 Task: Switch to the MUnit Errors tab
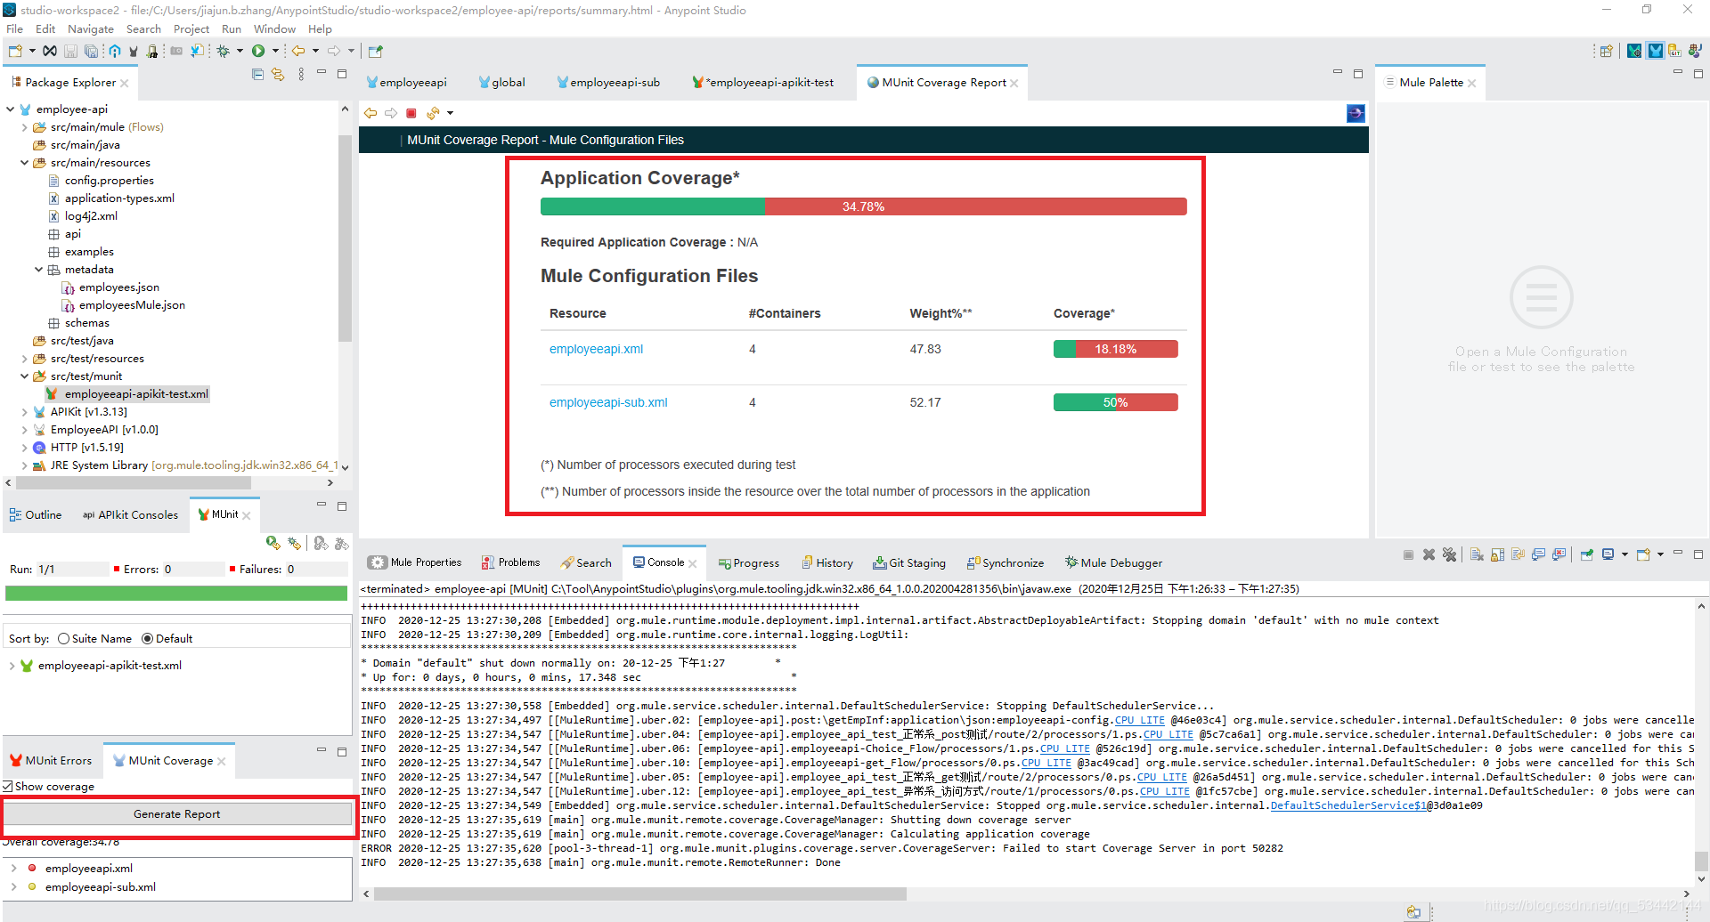pyautogui.click(x=51, y=761)
